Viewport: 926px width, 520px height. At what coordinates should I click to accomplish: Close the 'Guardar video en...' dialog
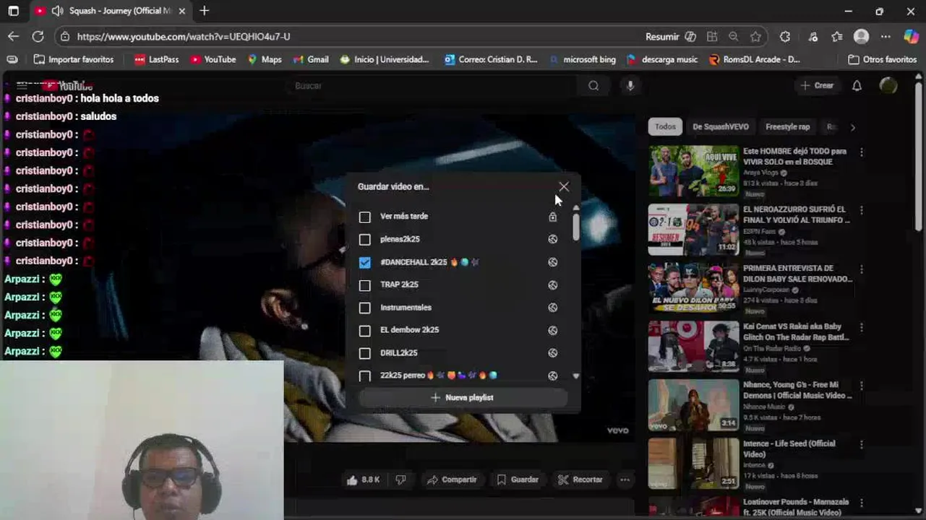click(564, 186)
